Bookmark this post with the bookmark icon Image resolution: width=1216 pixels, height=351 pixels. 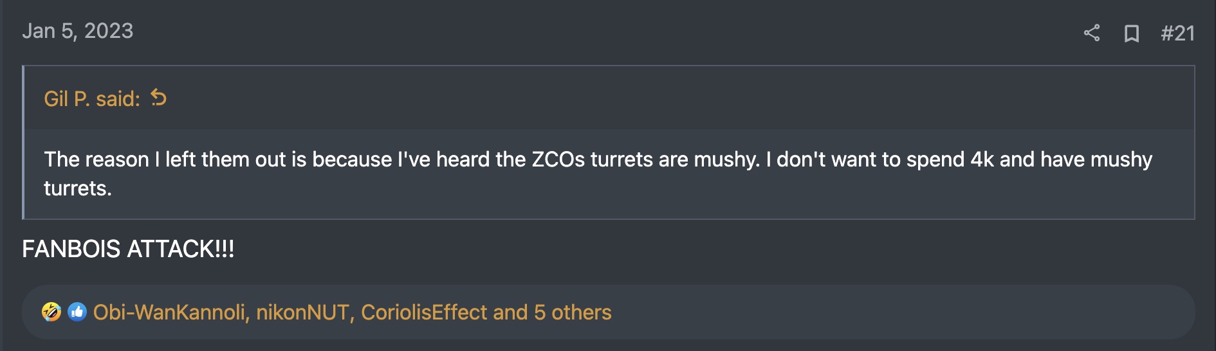point(1132,33)
